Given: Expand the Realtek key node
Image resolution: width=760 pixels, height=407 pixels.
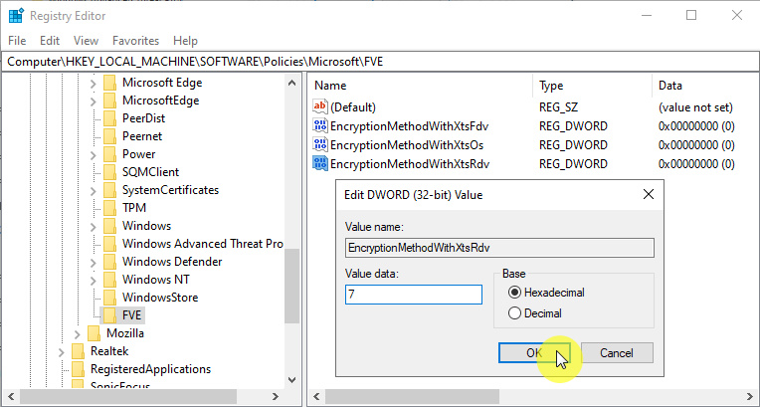Looking at the screenshot, I should click(x=61, y=351).
